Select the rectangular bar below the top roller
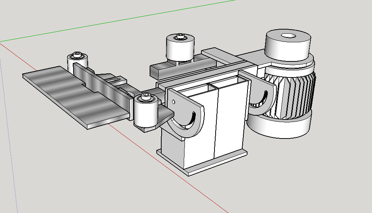This screenshot has height=213, width=372. [x=163, y=70]
